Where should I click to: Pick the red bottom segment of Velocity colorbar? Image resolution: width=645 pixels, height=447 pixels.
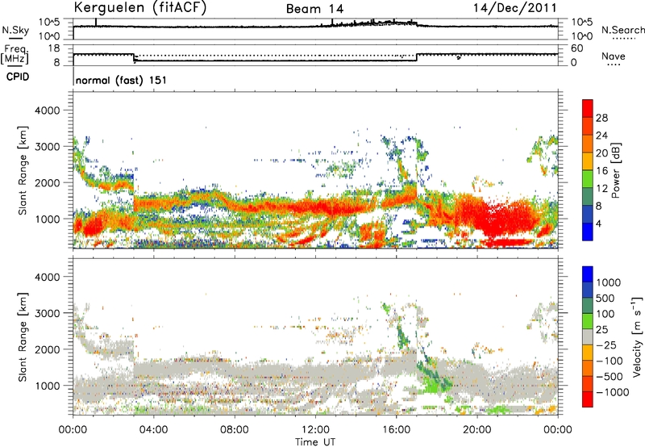(x=588, y=399)
